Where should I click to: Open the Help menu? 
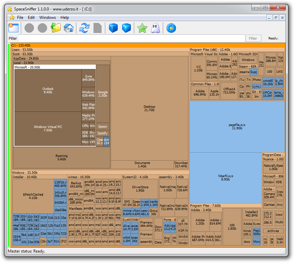tap(65, 17)
